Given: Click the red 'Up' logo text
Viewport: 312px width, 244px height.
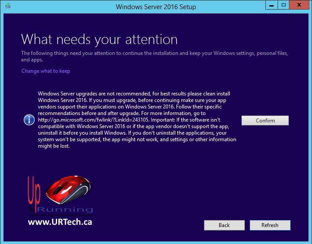Looking at the screenshot, I should [35, 190].
